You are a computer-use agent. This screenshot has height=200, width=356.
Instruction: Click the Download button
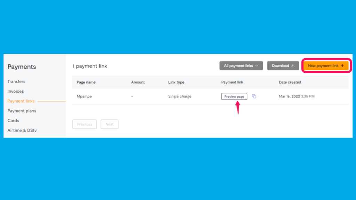(283, 66)
